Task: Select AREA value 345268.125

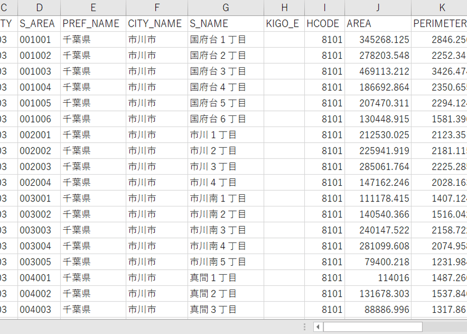Action: click(378, 39)
